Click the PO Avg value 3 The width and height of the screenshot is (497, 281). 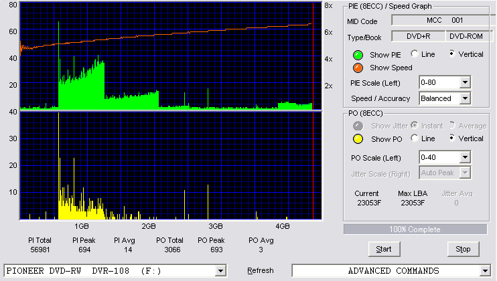click(261, 250)
